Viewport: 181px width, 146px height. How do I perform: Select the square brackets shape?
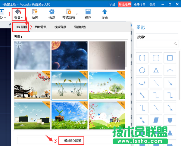(142, 58)
